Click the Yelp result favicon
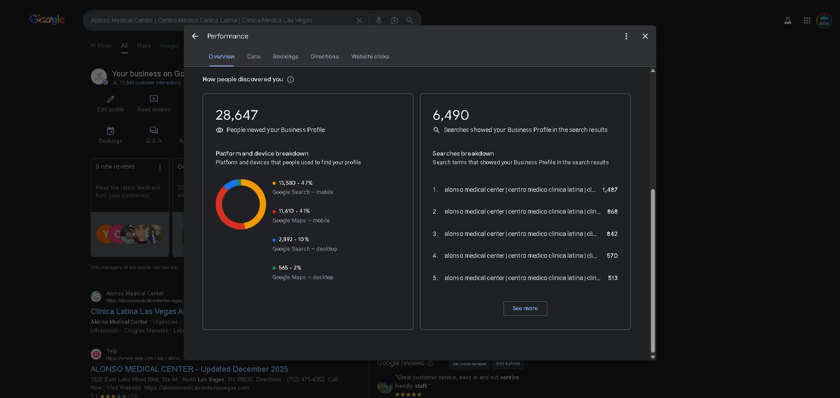Image resolution: width=840 pixels, height=398 pixels. click(x=96, y=354)
